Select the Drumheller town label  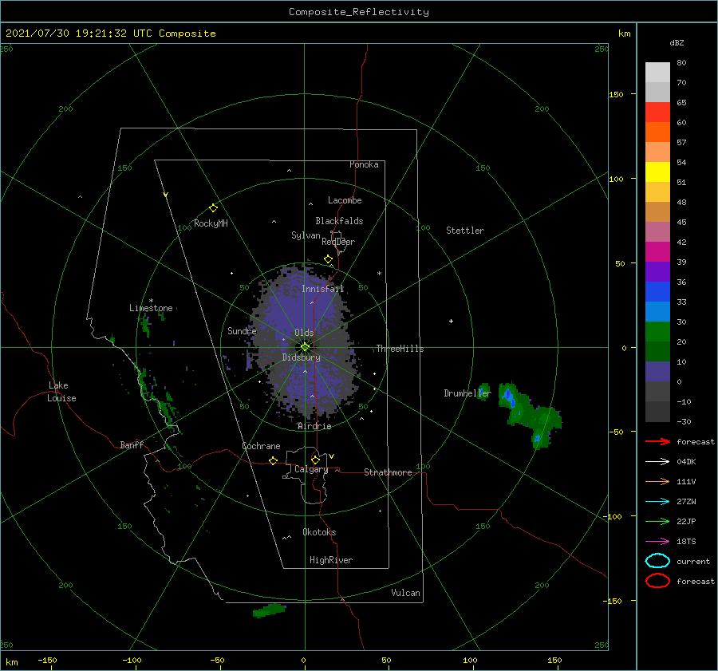coord(467,393)
